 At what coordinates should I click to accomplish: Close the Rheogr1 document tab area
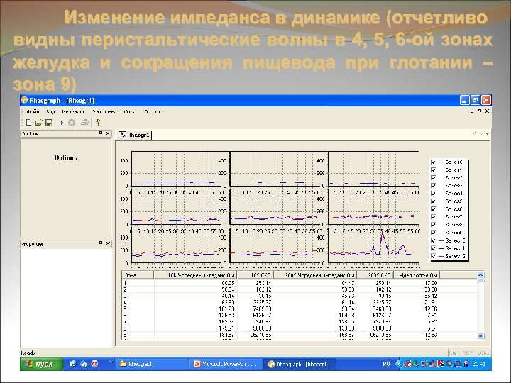[x=487, y=133]
